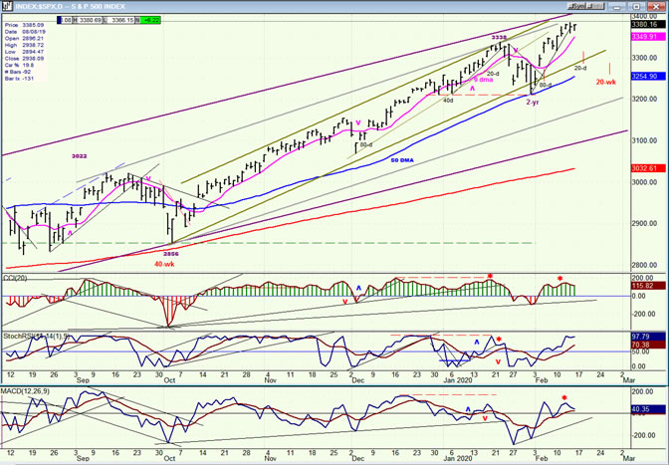Screen dimensions: 669x465
Task: Click the 70.38 StochRSI signal tag
Action: coord(647,345)
